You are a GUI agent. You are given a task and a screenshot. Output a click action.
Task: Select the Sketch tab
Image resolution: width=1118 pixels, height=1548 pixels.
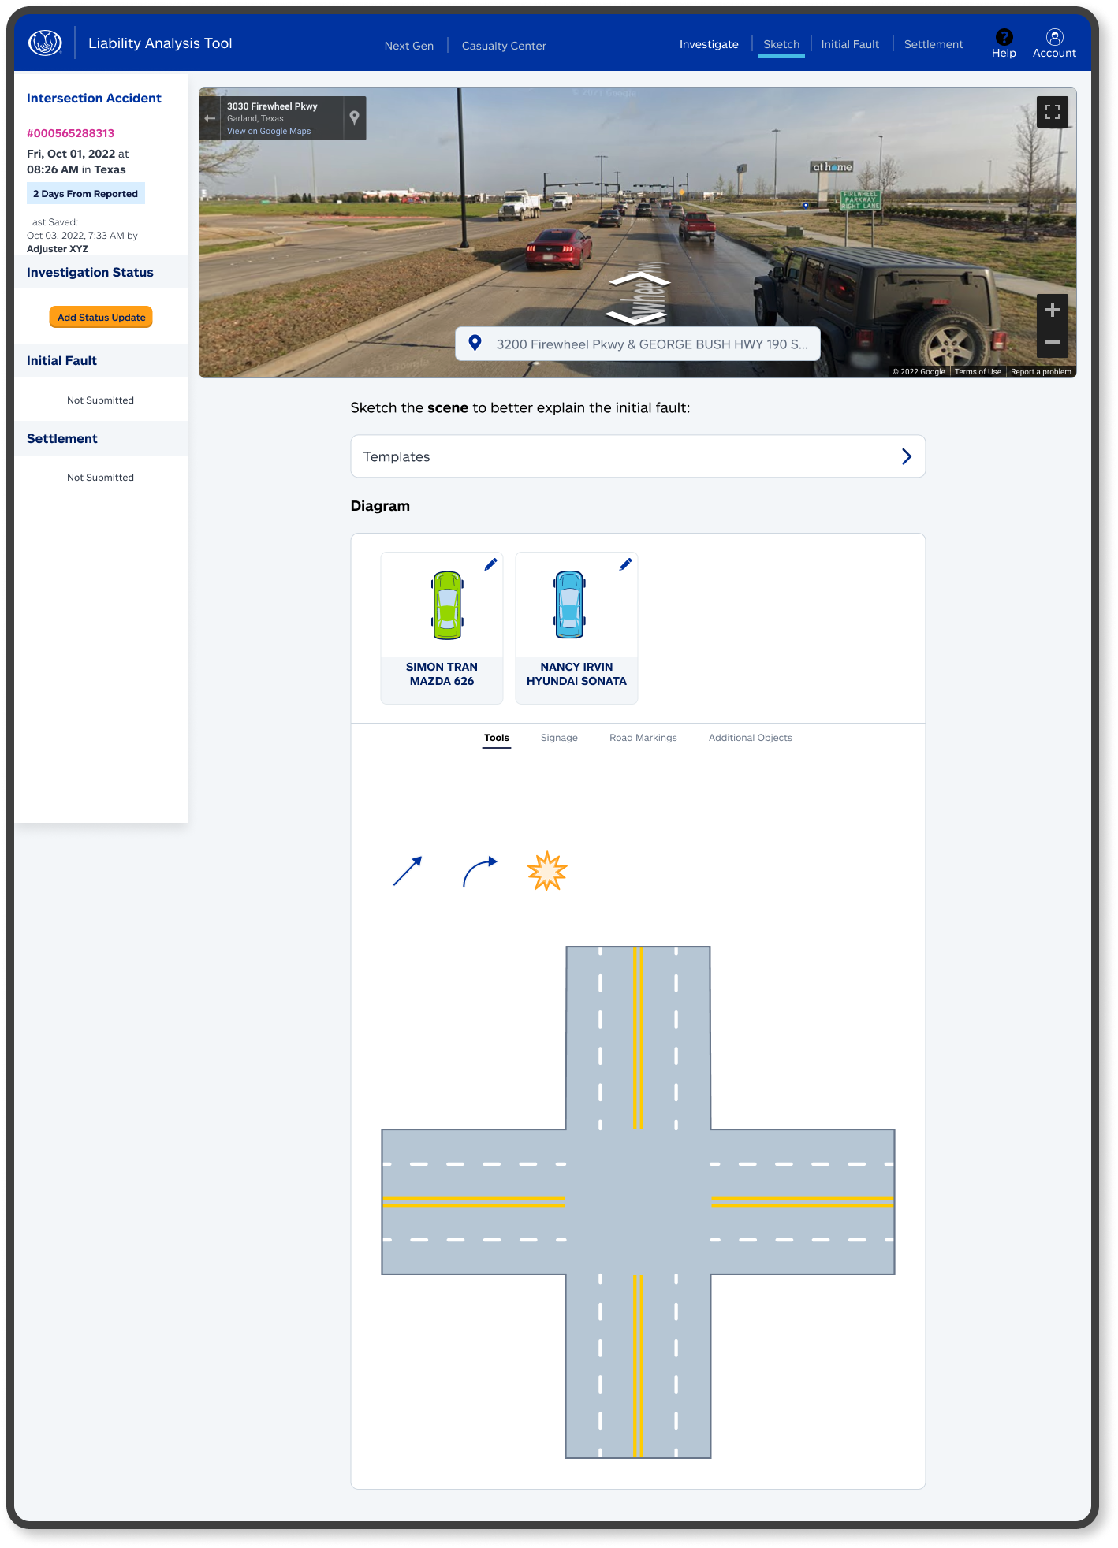[781, 44]
